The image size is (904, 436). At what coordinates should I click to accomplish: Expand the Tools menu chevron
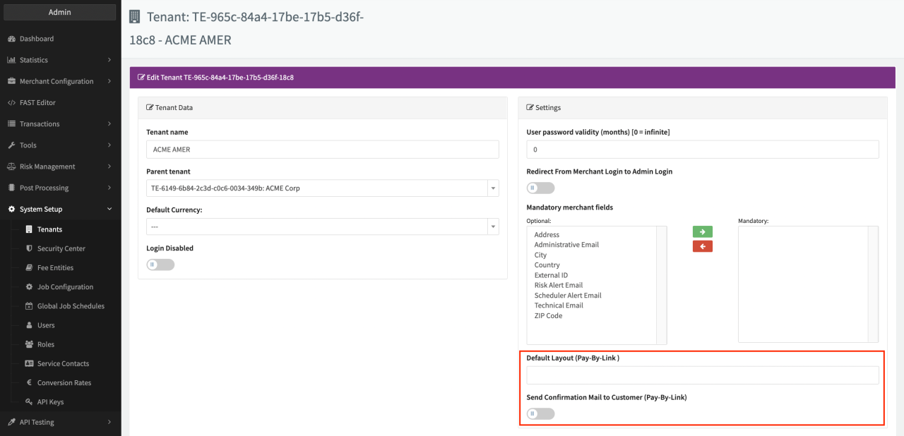coord(109,145)
